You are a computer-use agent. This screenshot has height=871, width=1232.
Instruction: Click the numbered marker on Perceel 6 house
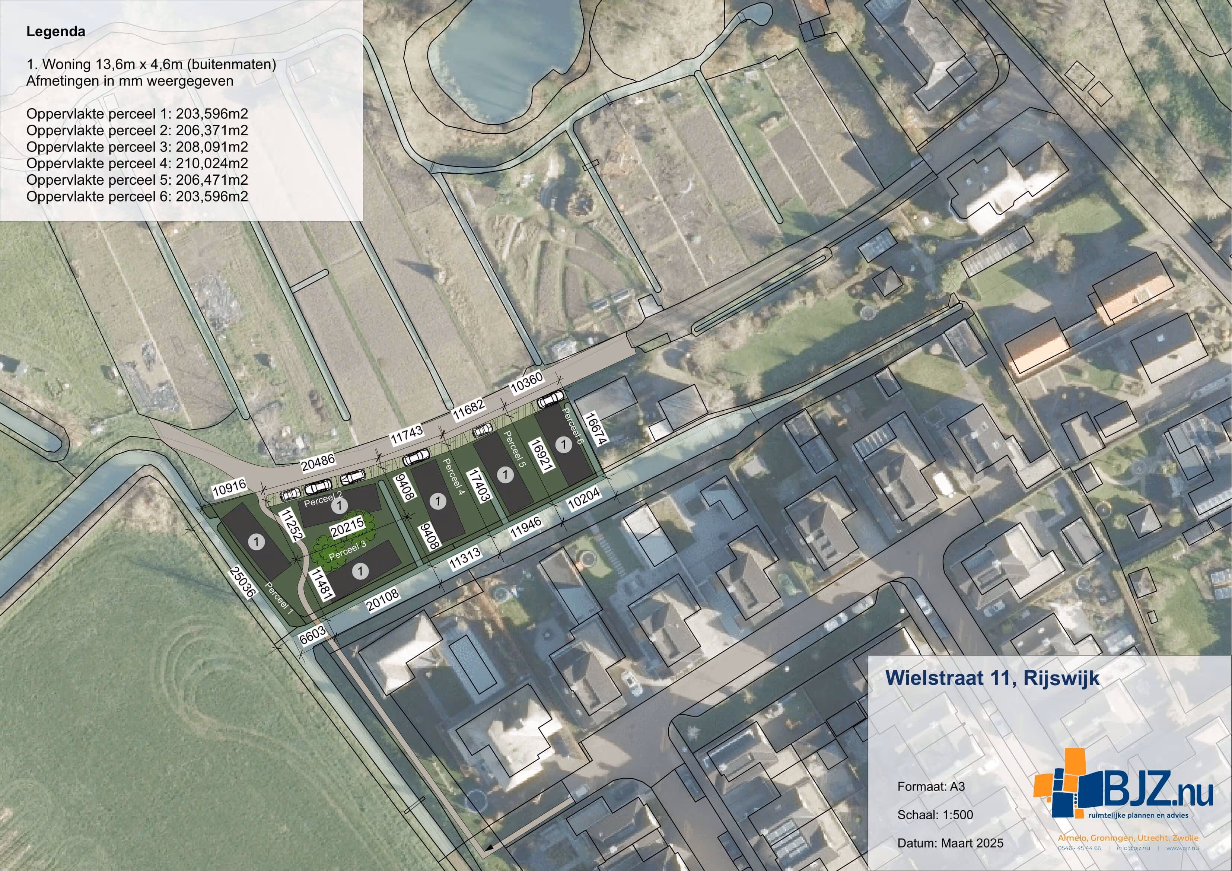563,444
